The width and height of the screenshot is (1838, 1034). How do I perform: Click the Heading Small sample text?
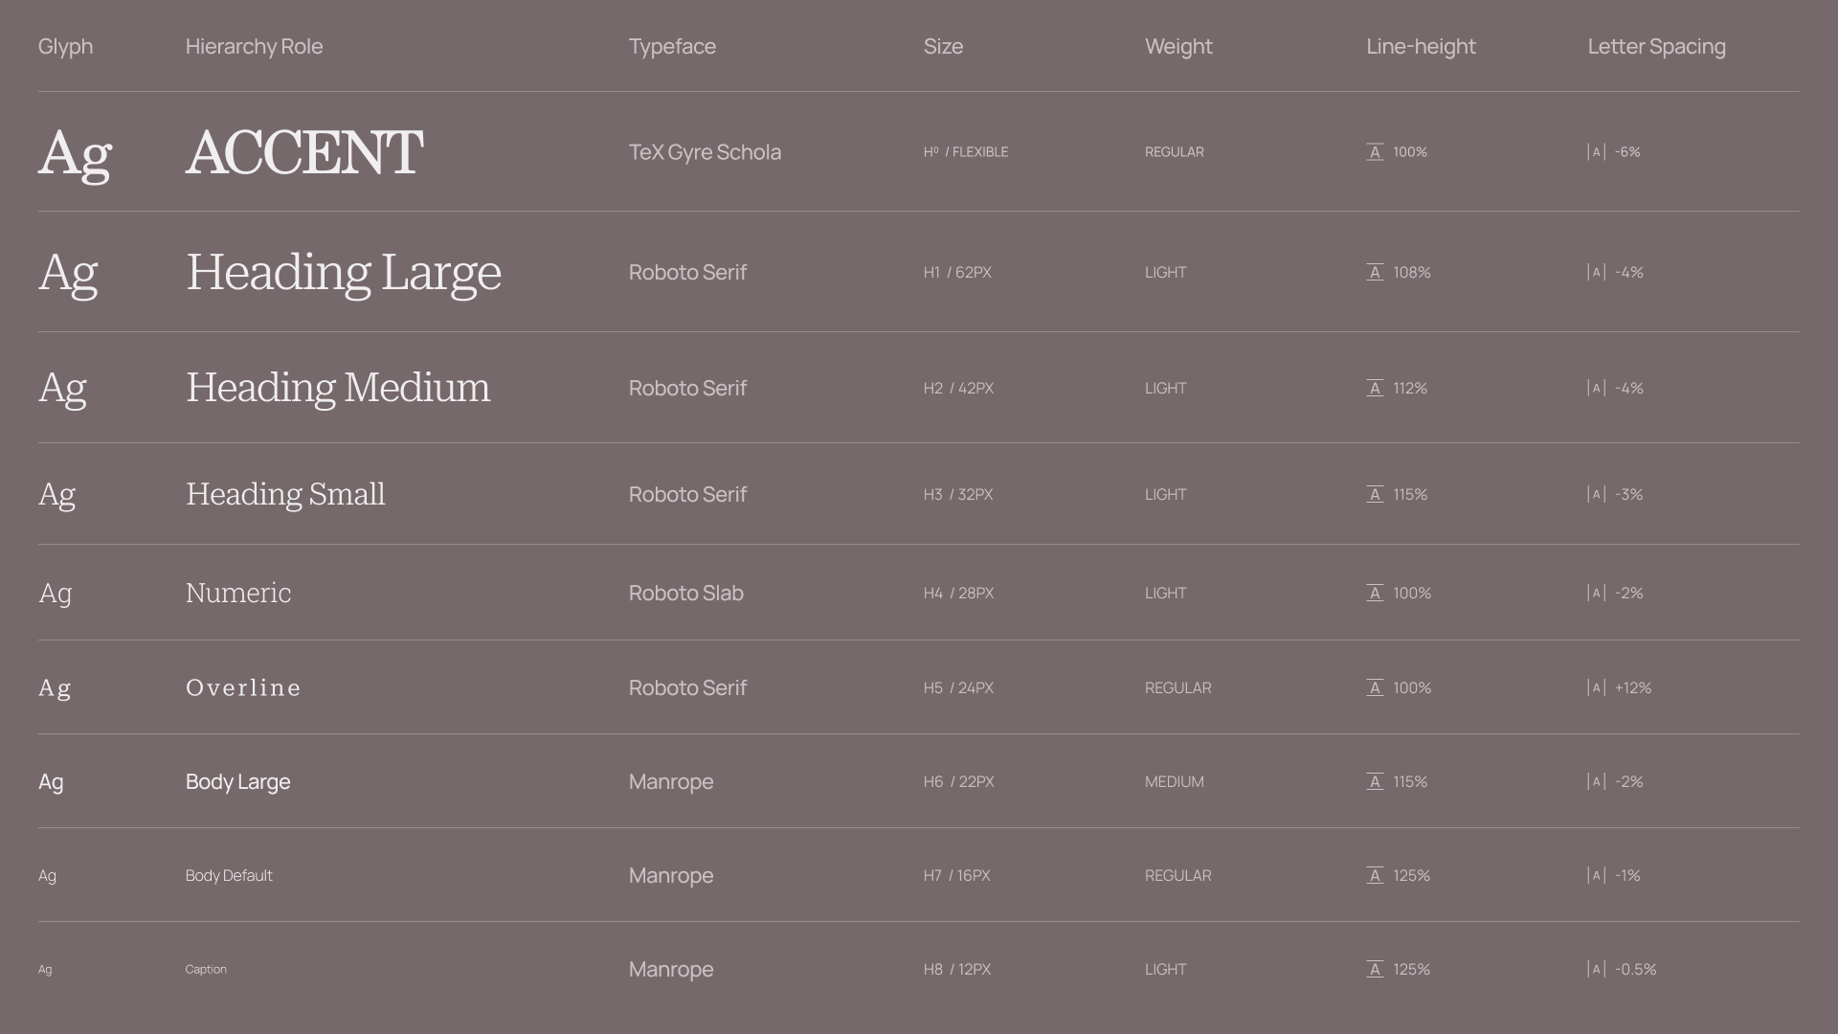coord(285,495)
